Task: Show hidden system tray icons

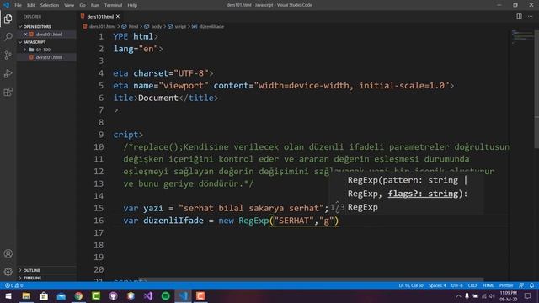Action: click(x=458, y=295)
